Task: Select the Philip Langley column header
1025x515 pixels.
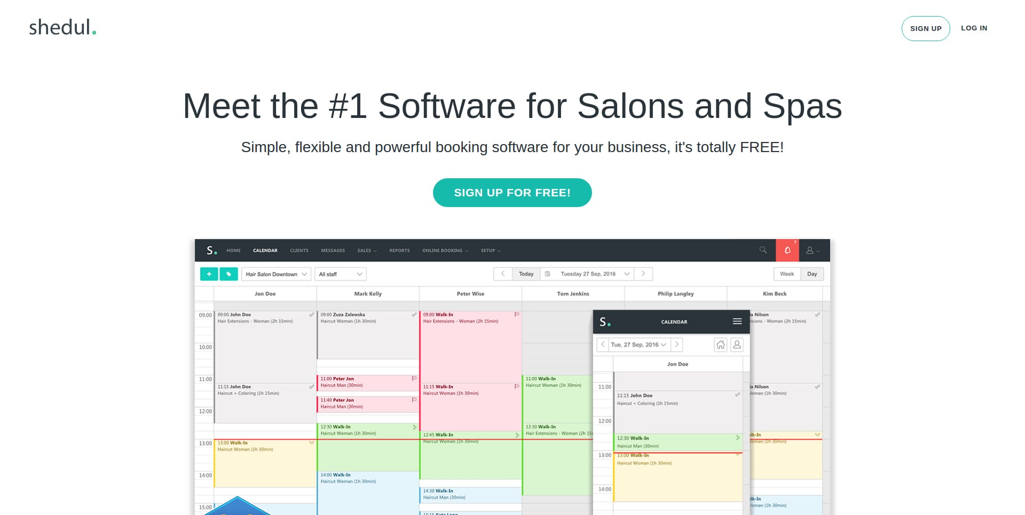Action: (675, 294)
